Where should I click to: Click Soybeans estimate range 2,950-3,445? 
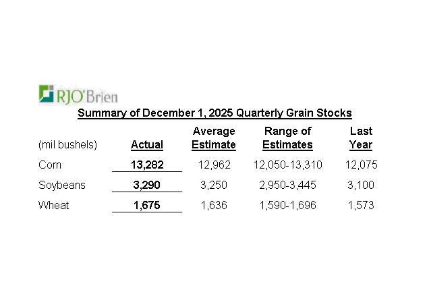pyautogui.click(x=287, y=185)
